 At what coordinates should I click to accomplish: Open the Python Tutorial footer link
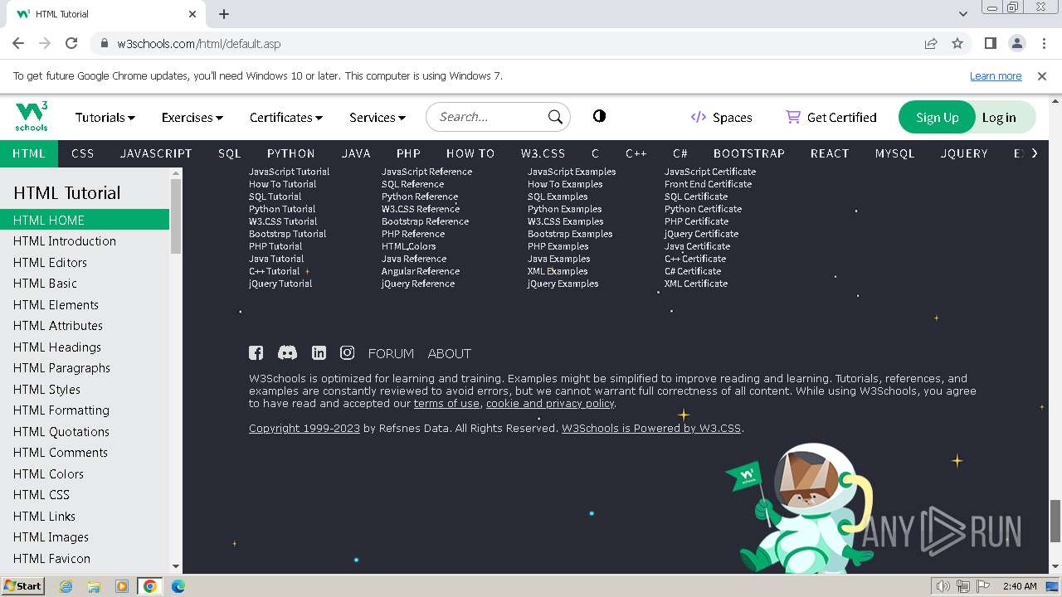pos(282,209)
